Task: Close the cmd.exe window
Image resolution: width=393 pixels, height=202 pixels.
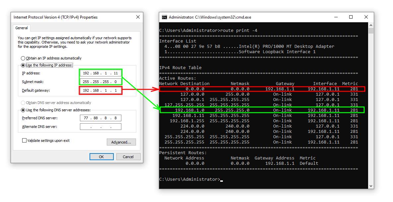Action: click(x=366, y=17)
